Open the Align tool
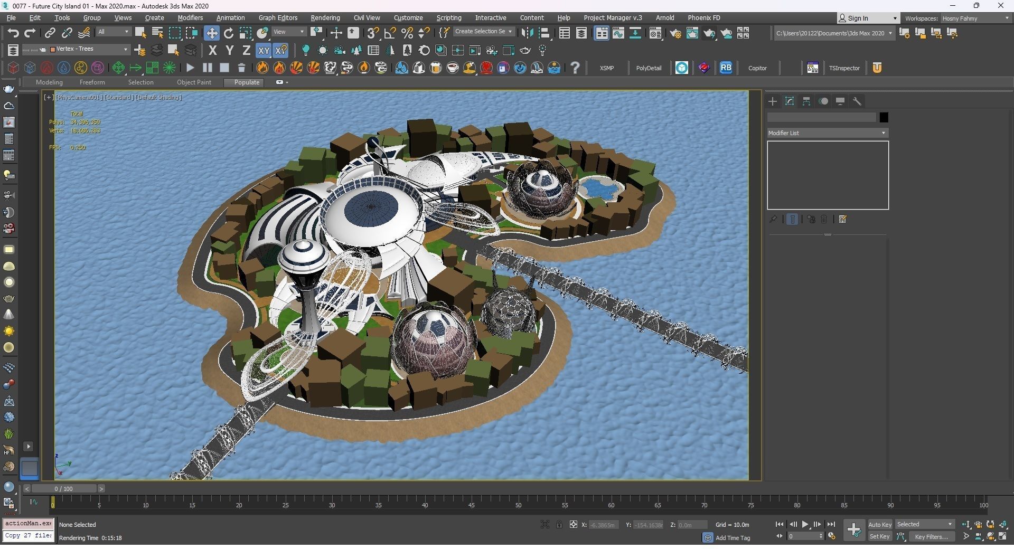1014x549 pixels. click(x=544, y=33)
